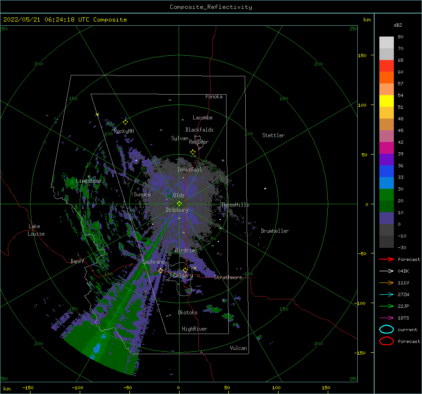
Task: Select the magenta 39-42 dBZ swatch
Action: point(386,148)
